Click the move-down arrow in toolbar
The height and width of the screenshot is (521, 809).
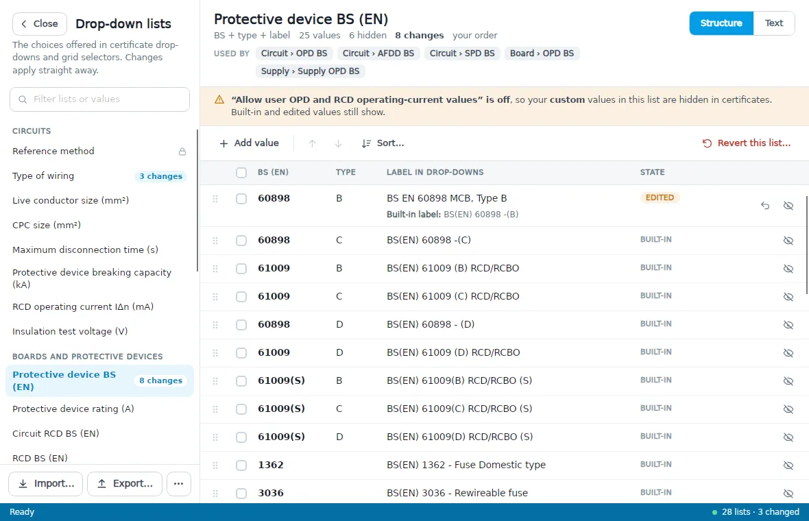pyautogui.click(x=339, y=143)
